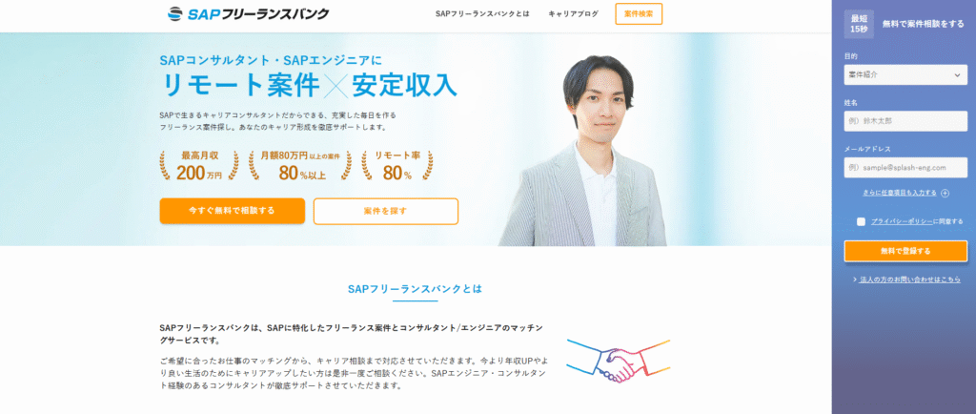Click the 最高月収 200万円 laurel badge
976x414 pixels.
[x=199, y=166]
